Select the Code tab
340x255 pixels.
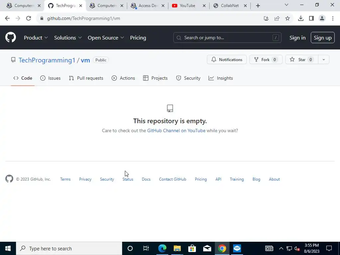click(23, 78)
